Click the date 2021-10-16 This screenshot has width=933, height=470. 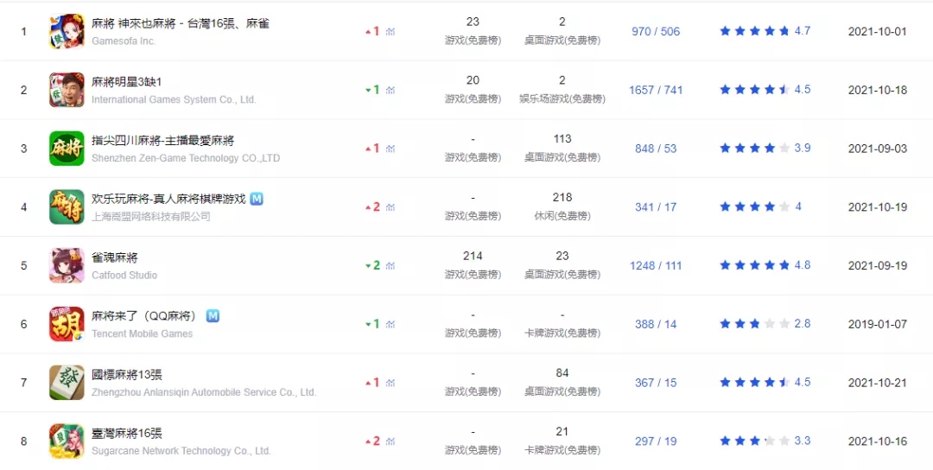(x=877, y=441)
